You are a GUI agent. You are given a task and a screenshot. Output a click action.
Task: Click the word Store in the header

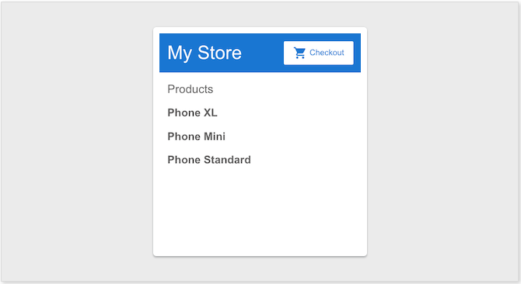coord(219,53)
